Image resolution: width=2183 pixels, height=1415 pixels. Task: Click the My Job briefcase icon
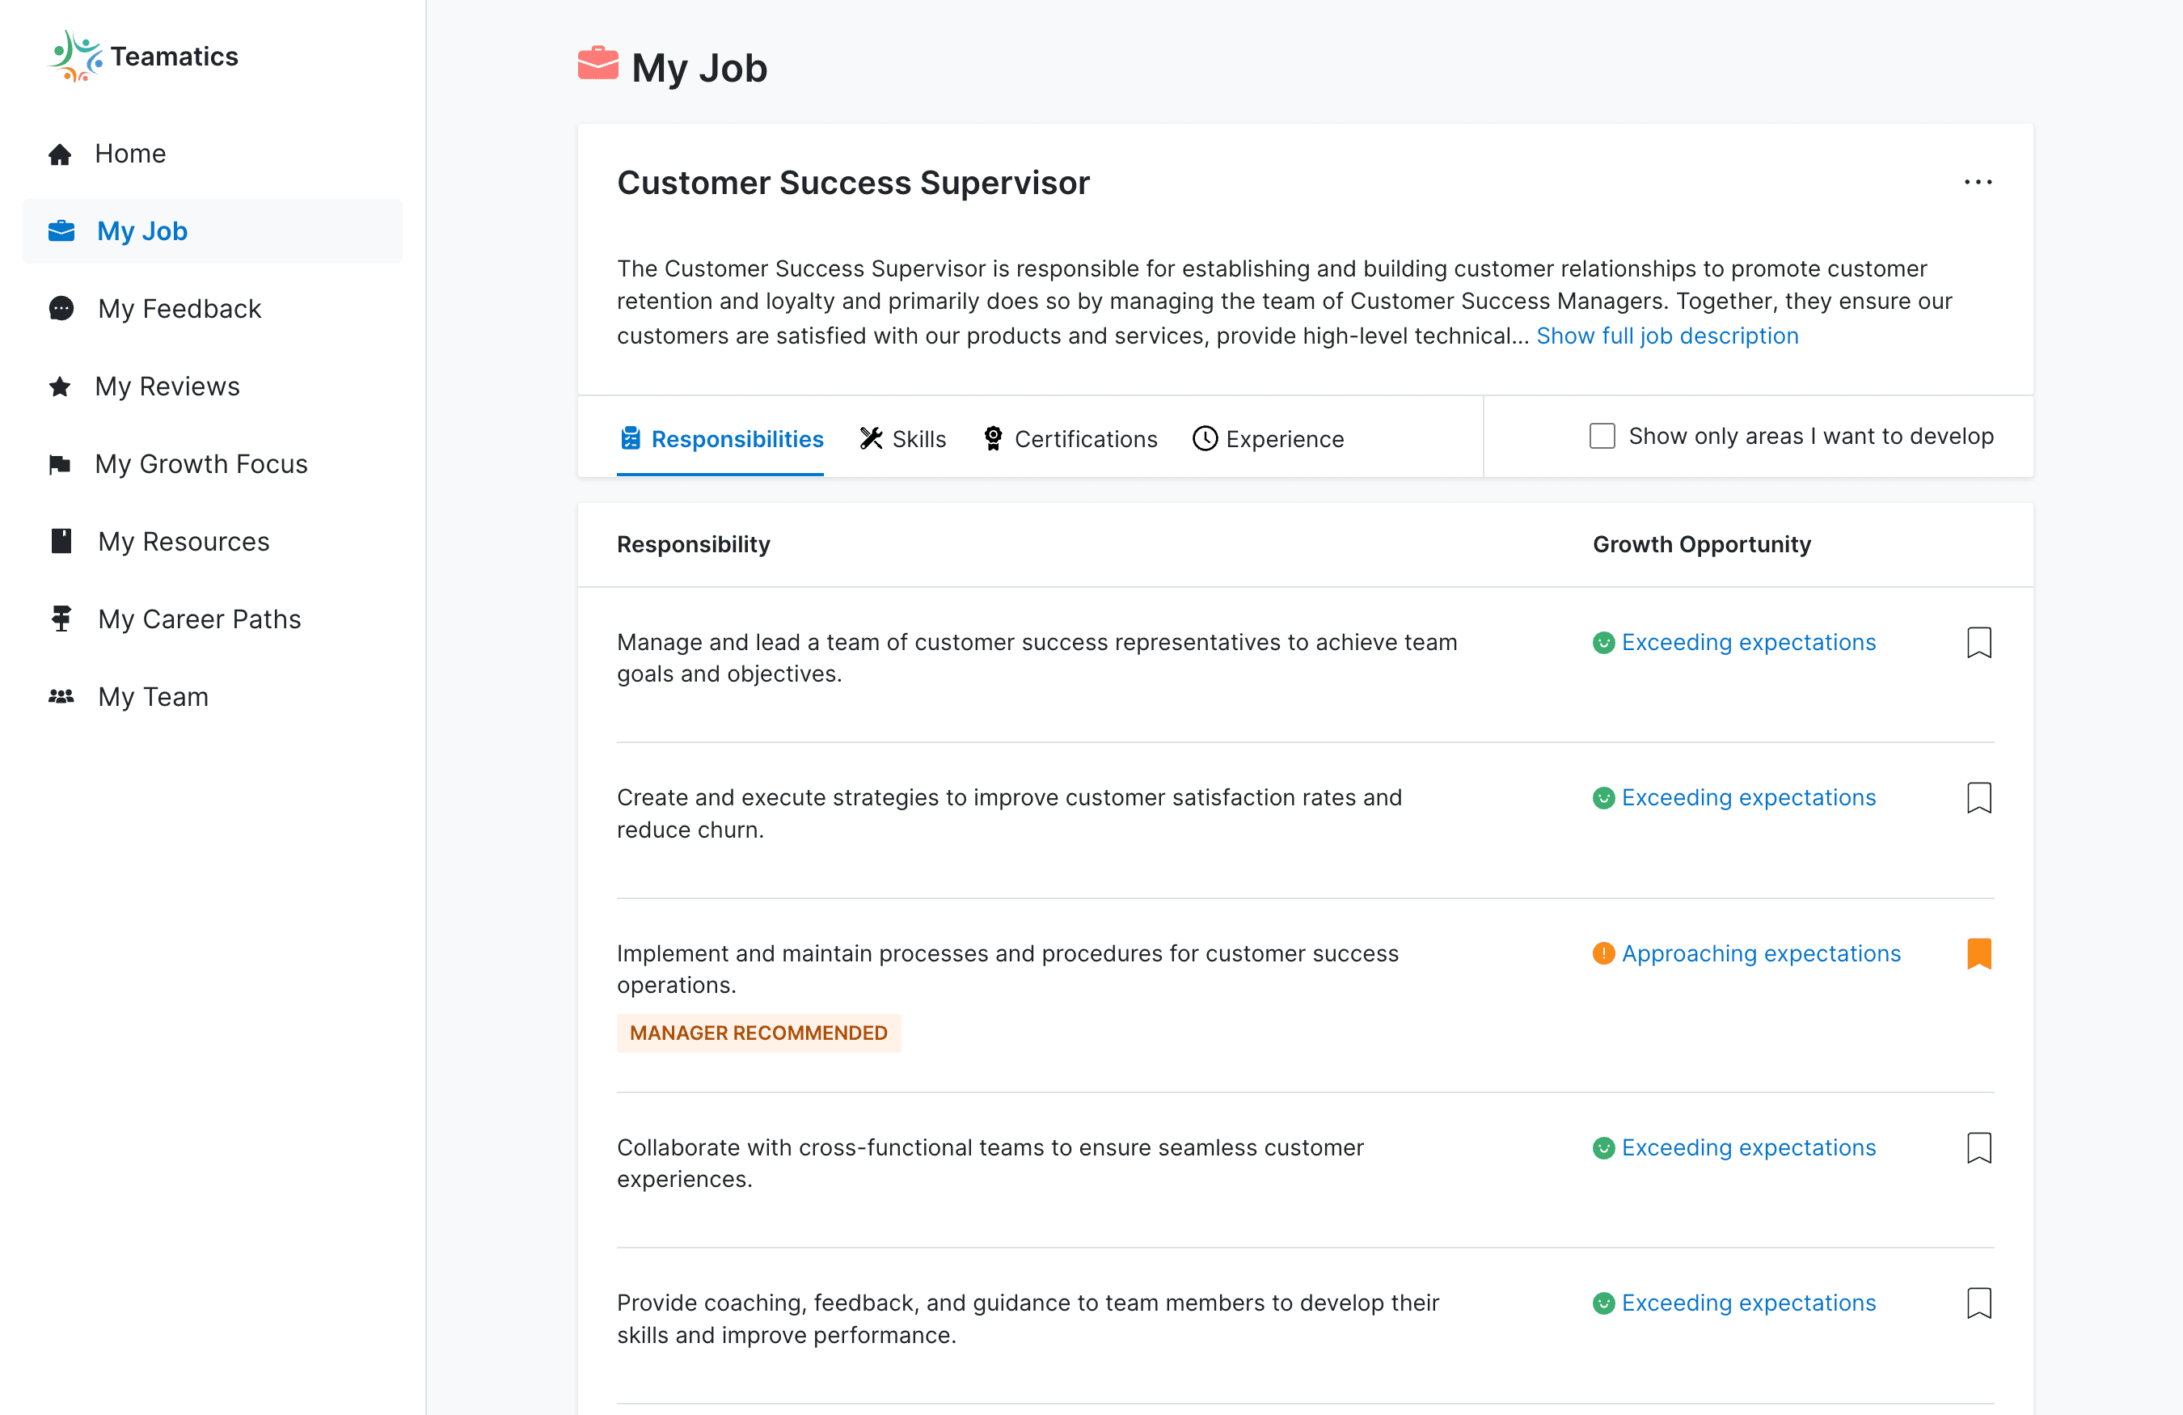[59, 230]
